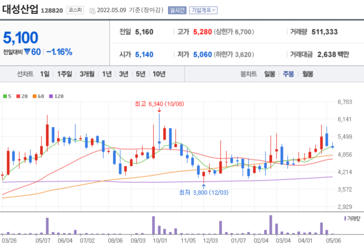Switch to 일봉 daily candle chart
Screen dimensions: 364x250
coord(270,74)
